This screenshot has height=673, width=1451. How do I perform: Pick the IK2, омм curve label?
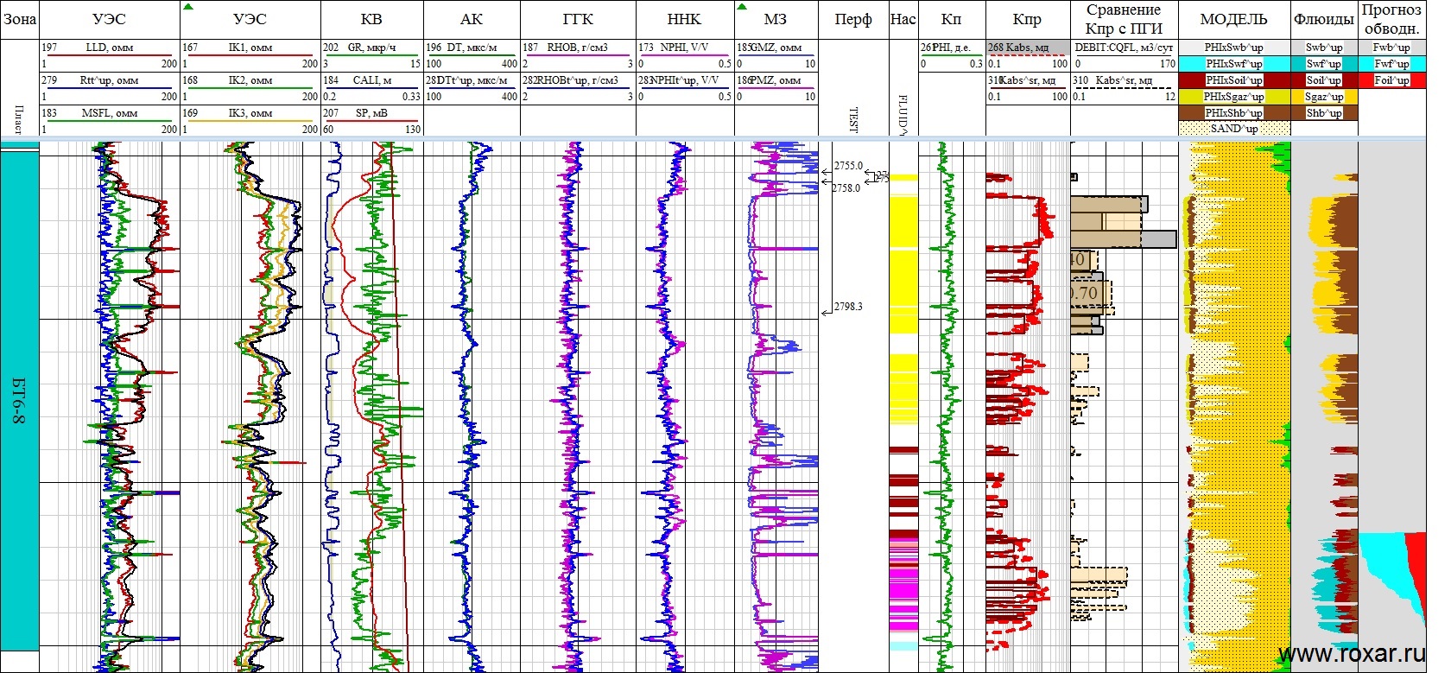[250, 80]
